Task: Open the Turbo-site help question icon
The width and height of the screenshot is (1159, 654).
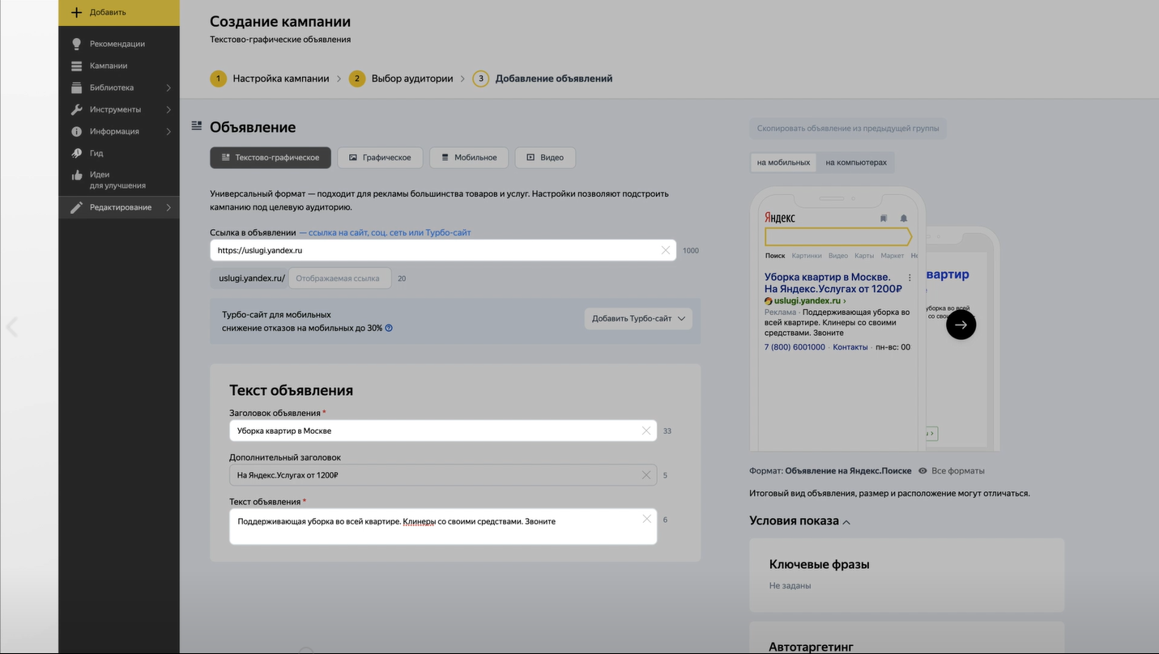Action: coord(389,328)
